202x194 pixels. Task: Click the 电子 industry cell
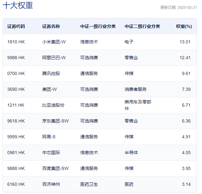tap(129, 42)
